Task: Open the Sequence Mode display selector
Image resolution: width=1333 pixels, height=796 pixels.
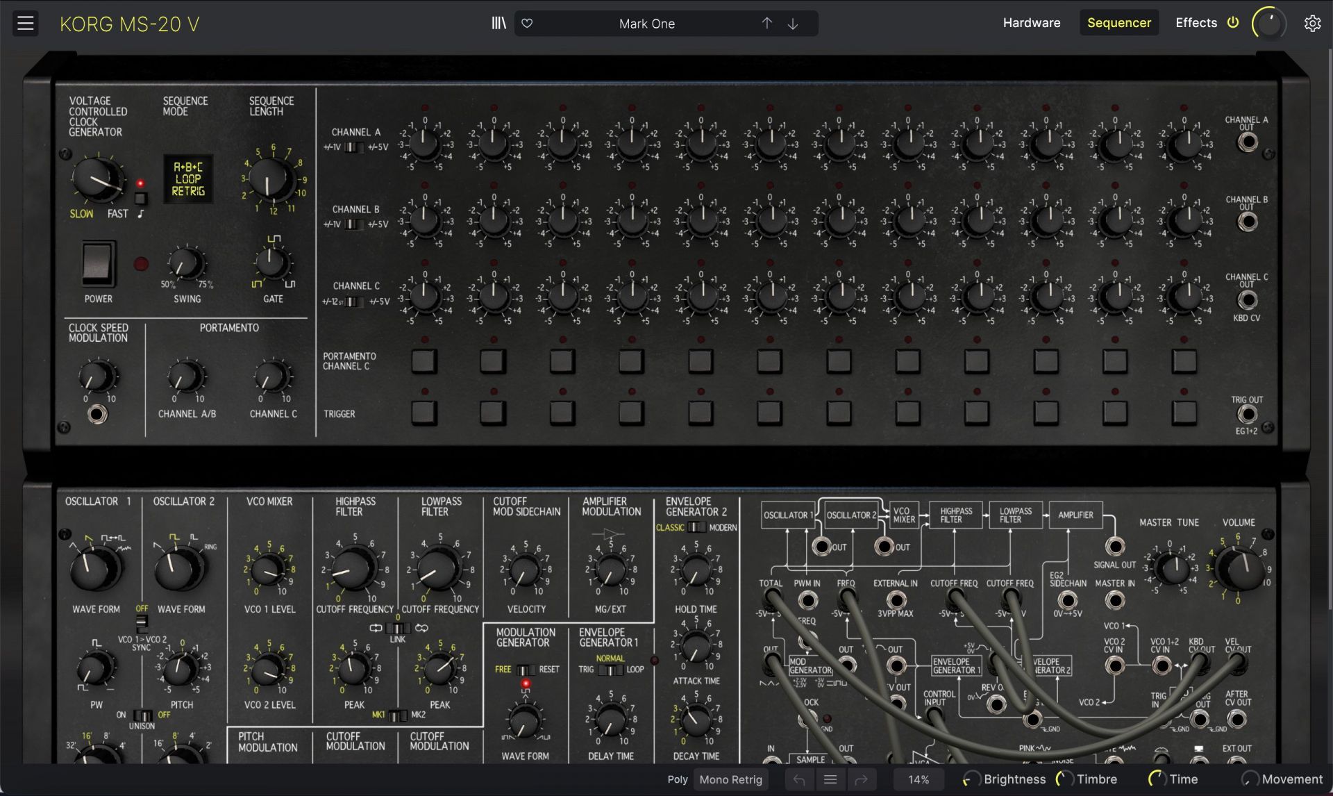Action: 188,179
